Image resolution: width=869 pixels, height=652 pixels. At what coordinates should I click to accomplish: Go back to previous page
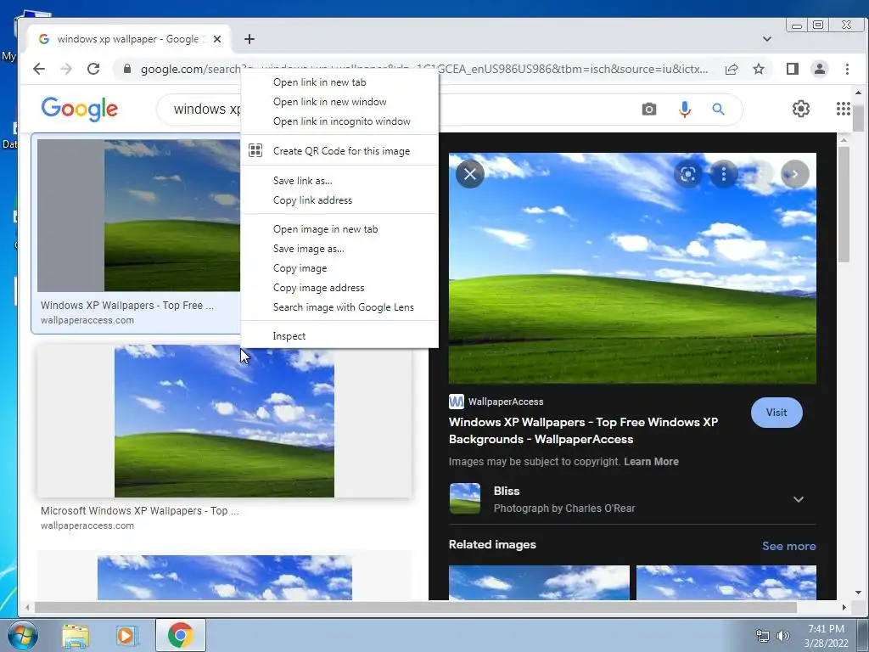(39, 69)
